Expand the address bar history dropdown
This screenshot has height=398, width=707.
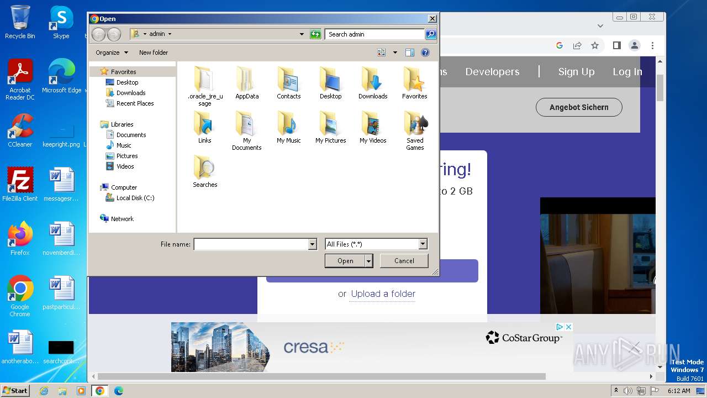click(x=302, y=34)
